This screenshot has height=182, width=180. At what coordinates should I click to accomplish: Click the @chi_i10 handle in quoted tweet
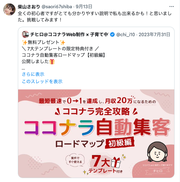[126, 34]
